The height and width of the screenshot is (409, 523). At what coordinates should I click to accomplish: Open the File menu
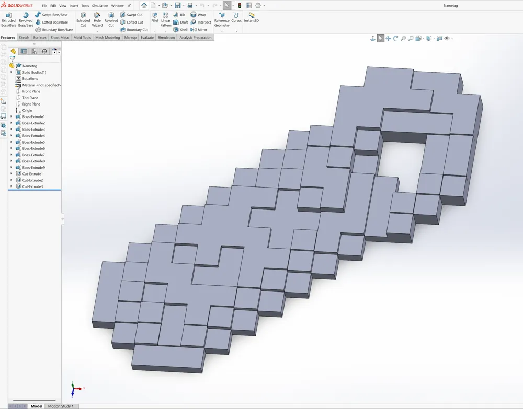44,6
